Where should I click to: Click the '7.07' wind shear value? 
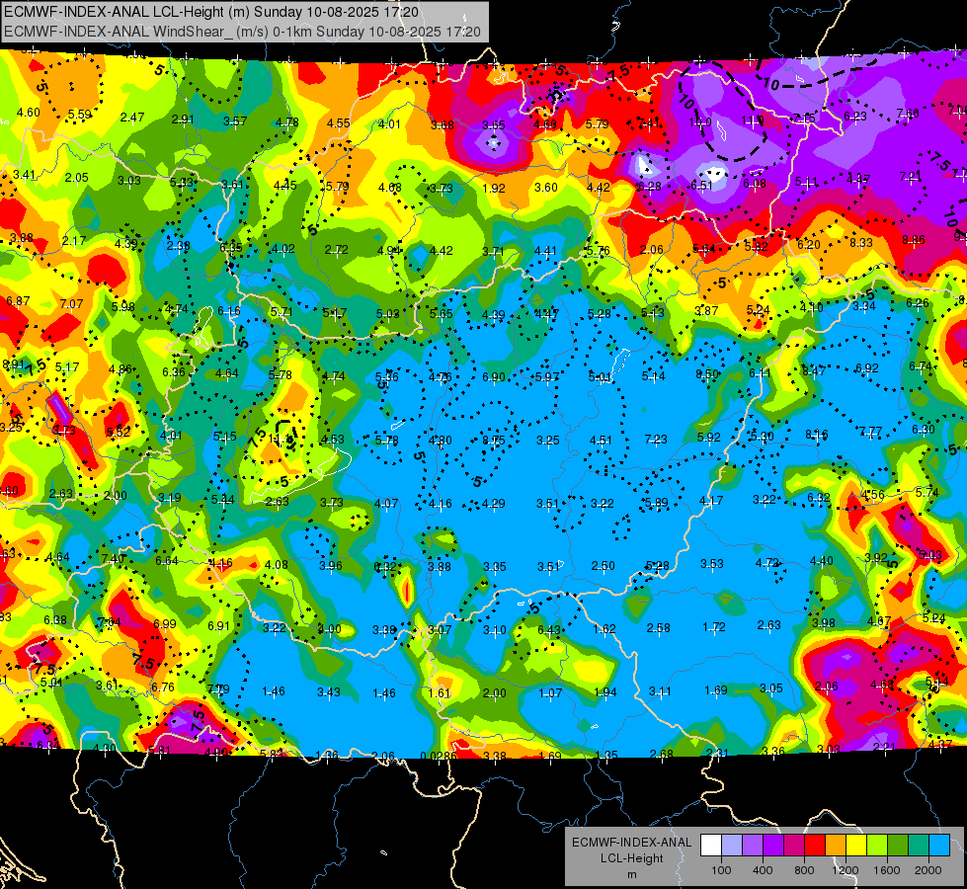[71, 303]
